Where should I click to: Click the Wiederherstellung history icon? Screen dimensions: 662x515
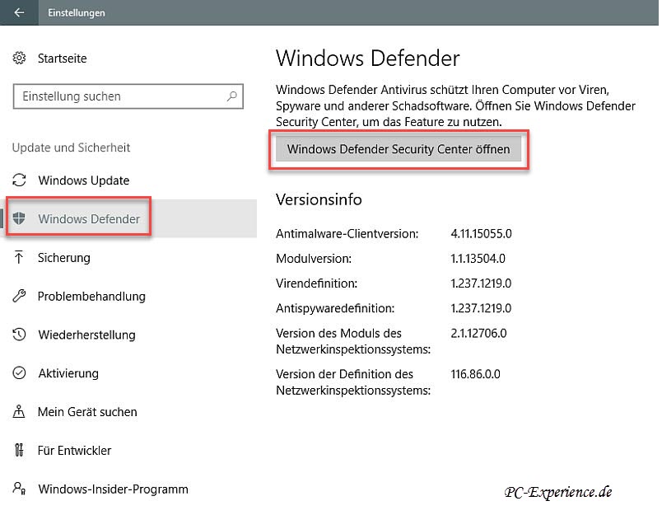[x=19, y=335]
